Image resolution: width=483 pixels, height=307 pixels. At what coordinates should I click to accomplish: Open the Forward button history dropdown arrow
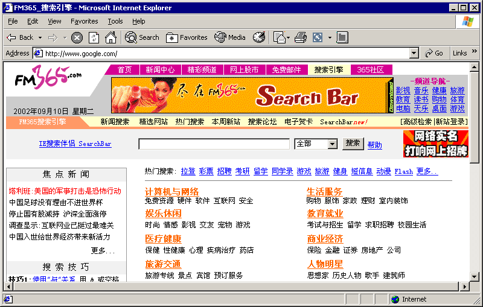pyautogui.click(x=65, y=38)
